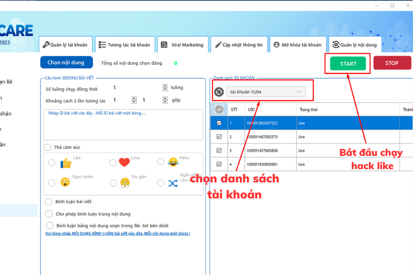The image size is (413, 275).
Task: Enable Cho phép bình luận trùng nội dung
Action: pyautogui.click(x=49, y=214)
